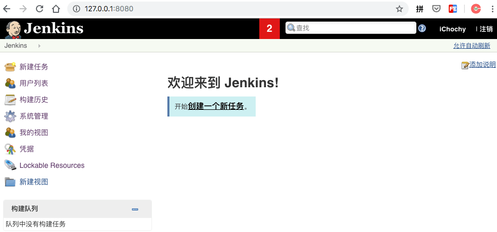Open the Chrome three-dot menu

pyautogui.click(x=492, y=9)
